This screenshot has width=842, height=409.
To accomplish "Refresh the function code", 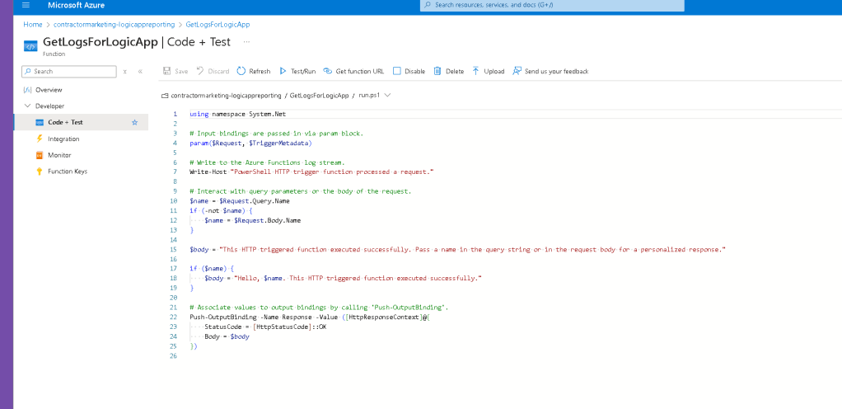I will (254, 71).
